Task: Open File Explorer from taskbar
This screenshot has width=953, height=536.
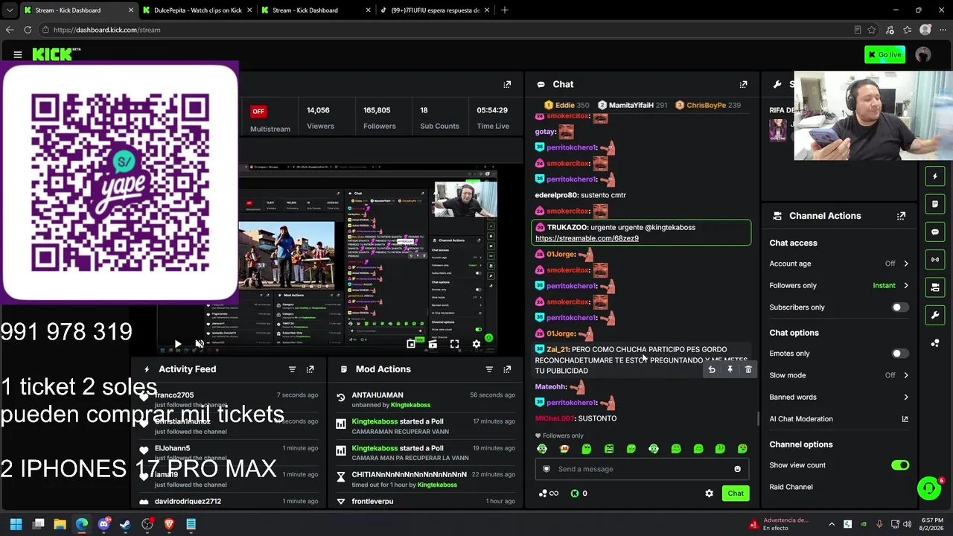Action: click(x=60, y=524)
